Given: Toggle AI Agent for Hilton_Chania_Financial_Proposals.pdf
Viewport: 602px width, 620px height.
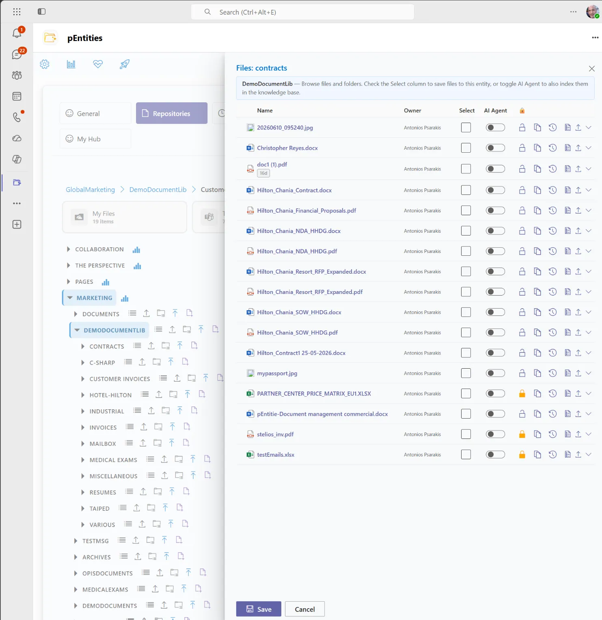Looking at the screenshot, I should click(495, 210).
